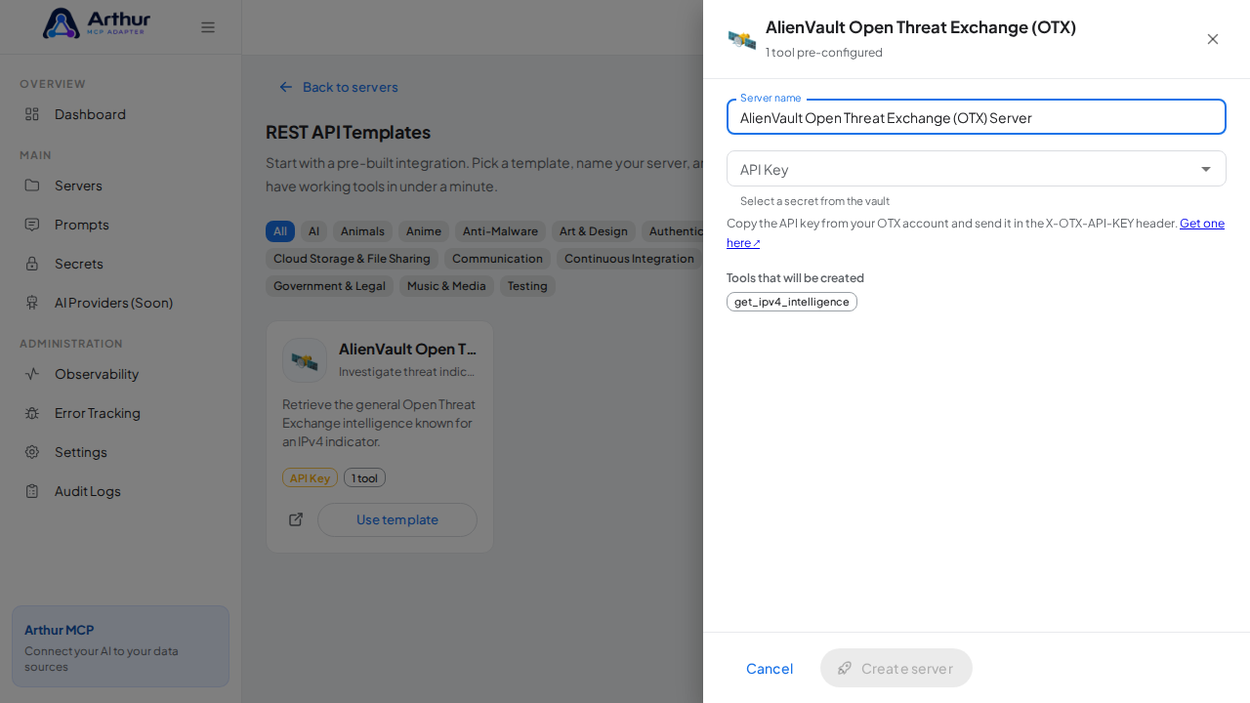The image size is (1250, 703).
Task: Select the All category filter
Action: pyautogui.click(x=280, y=231)
